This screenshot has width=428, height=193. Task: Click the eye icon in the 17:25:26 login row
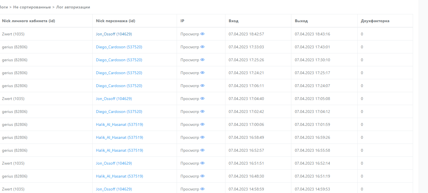[202, 60]
